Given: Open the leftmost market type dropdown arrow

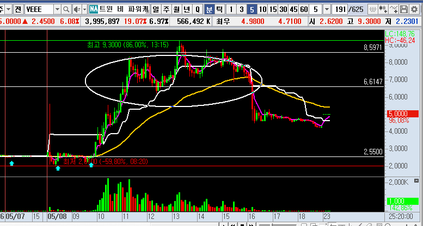Looking at the screenshot, I should click(9, 10).
